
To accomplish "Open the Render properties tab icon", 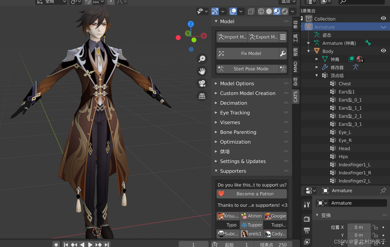I will pyautogui.click(x=307, y=219).
